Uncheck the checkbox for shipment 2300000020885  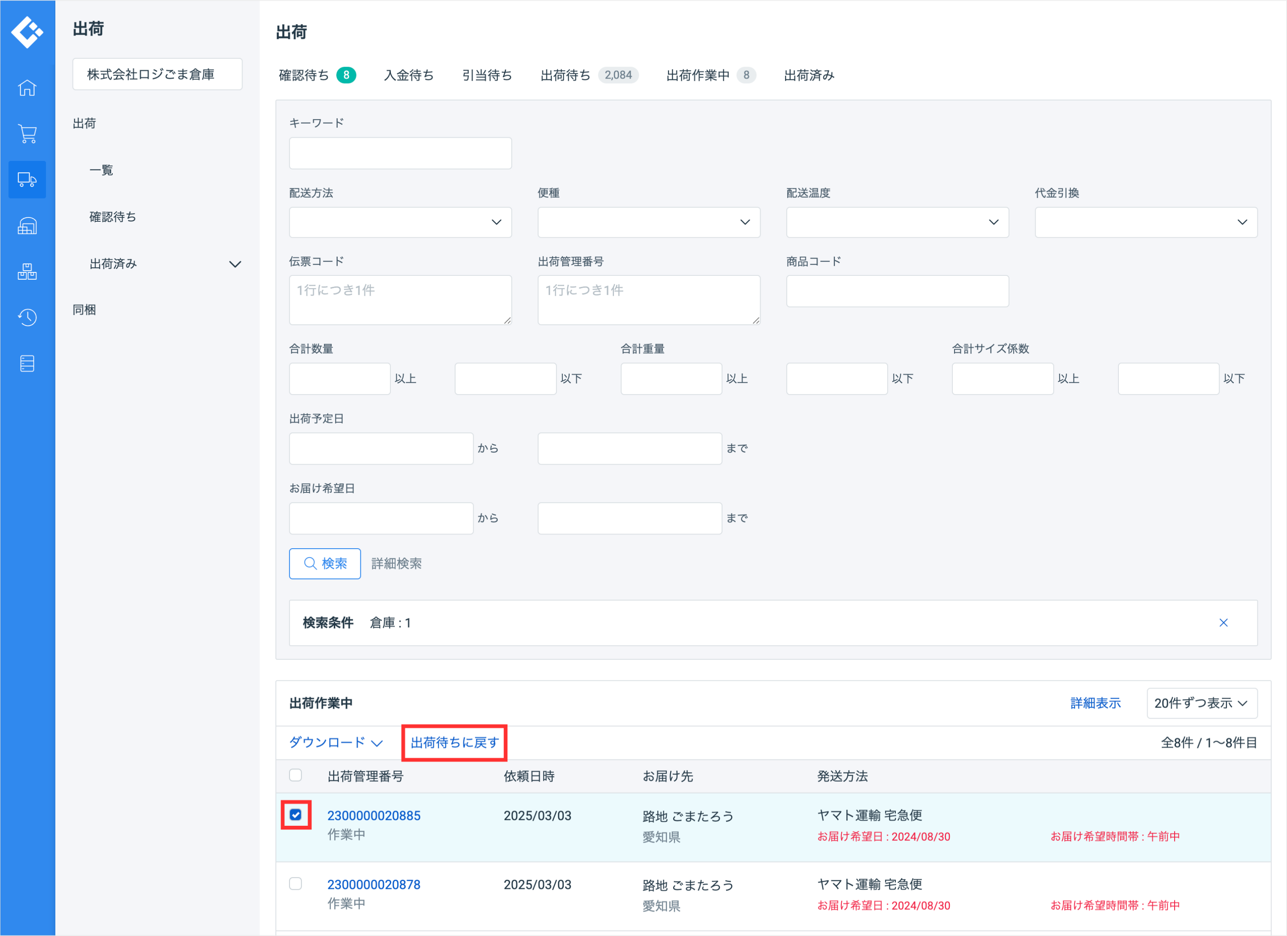point(296,815)
